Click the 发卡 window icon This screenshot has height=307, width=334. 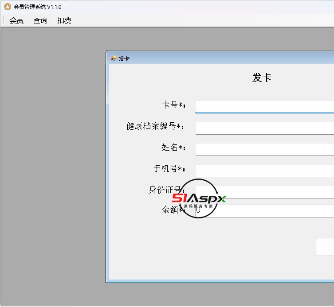113,58
